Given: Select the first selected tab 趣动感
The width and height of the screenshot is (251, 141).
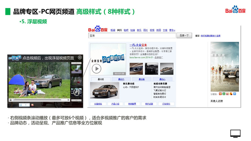Looking at the screenshot, I should point(101,79).
